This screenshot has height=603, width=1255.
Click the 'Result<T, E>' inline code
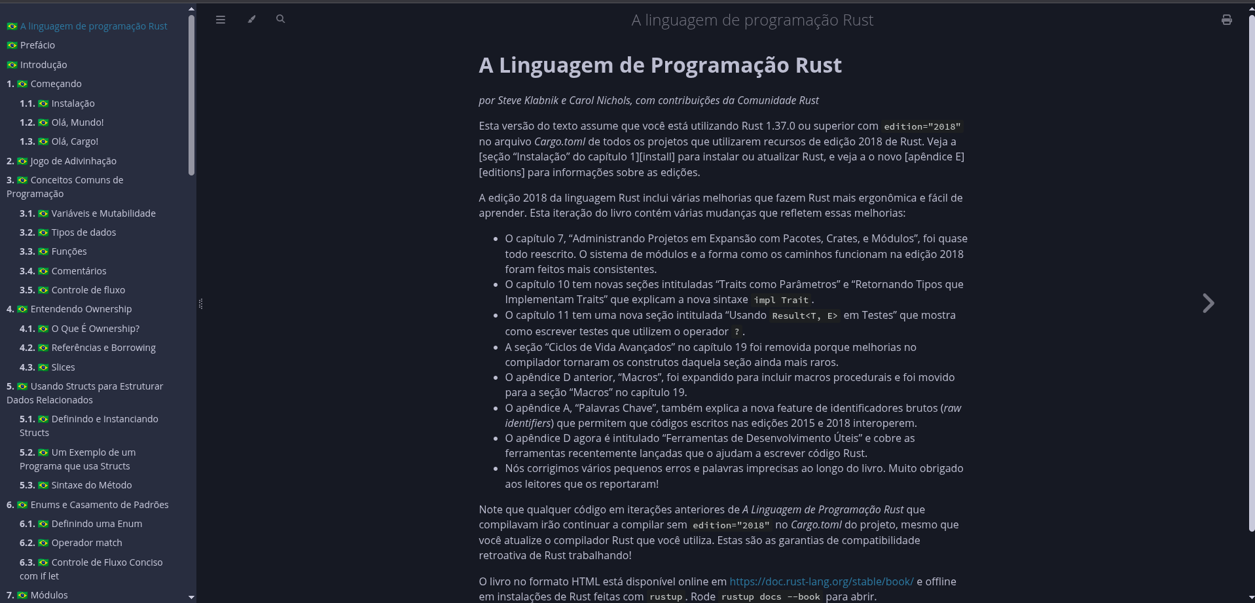[805, 316]
